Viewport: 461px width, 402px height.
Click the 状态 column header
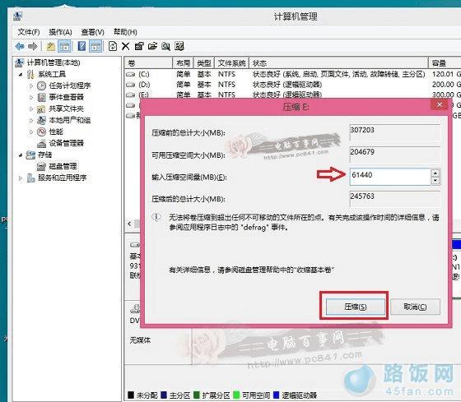pyautogui.click(x=338, y=62)
